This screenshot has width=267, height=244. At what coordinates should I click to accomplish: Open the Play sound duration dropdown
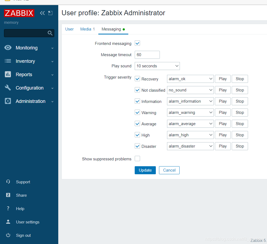click(157, 66)
